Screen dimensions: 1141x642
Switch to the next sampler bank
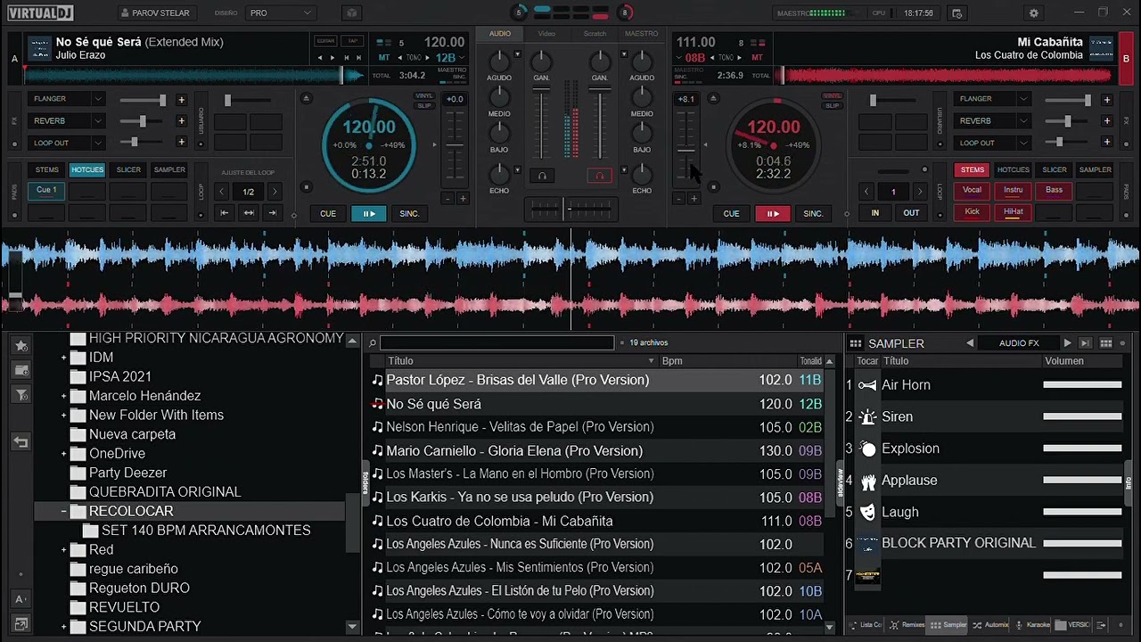coord(1067,343)
